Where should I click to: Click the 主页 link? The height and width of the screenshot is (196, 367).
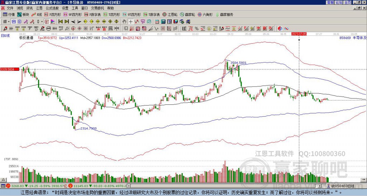point(348,3)
